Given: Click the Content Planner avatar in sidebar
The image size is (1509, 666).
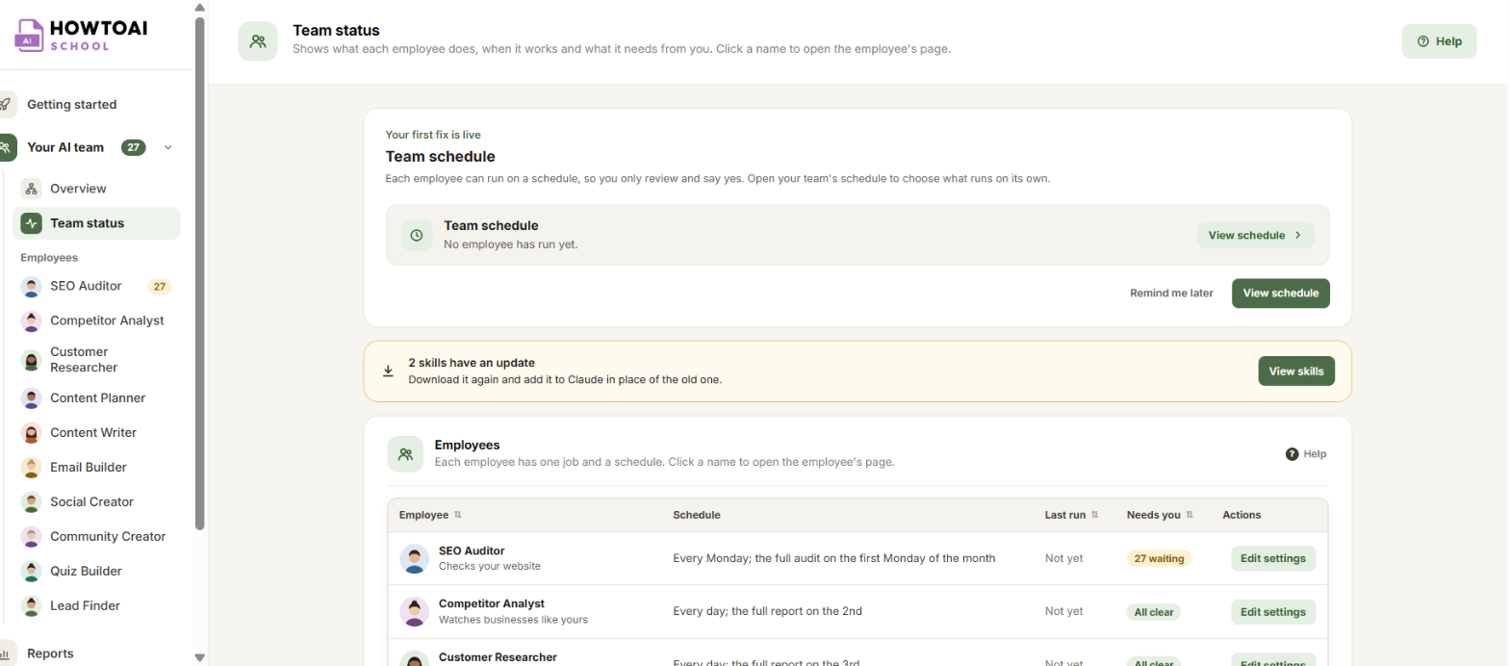Looking at the screenshot, I should tap(31, 397).
